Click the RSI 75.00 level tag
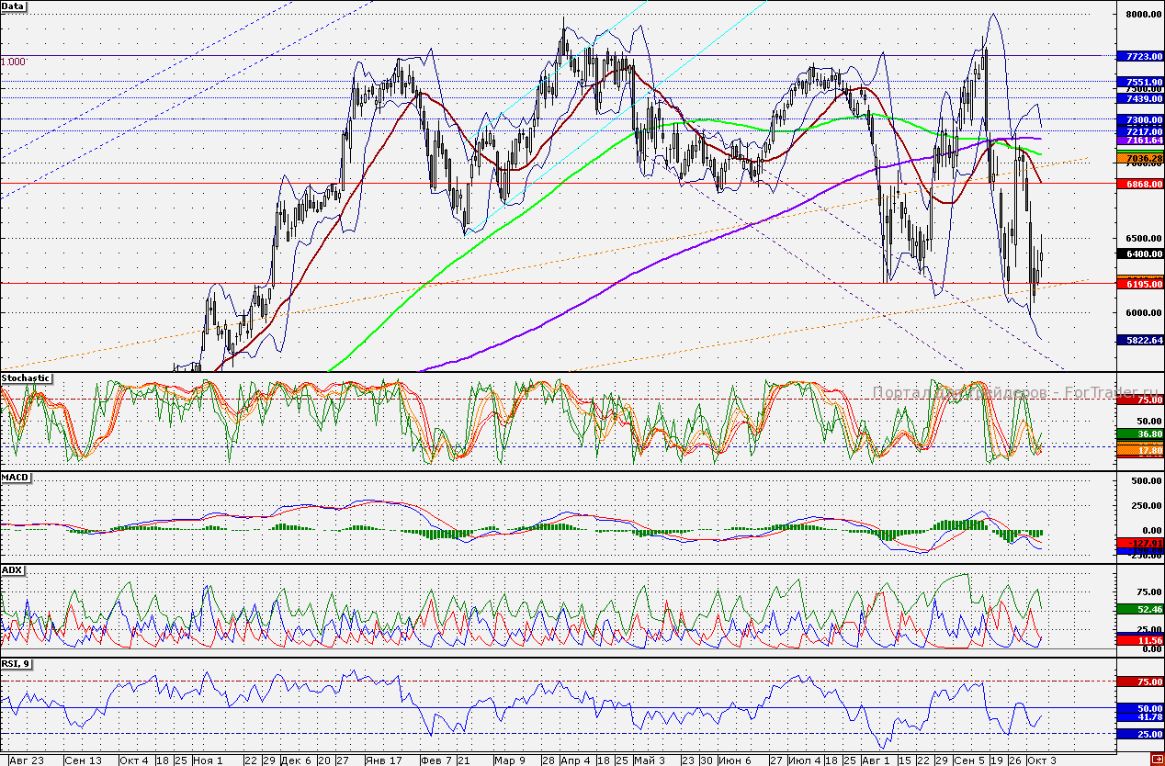The width and height of the screenshot is (1165, 766). (x=1139, y=682)
